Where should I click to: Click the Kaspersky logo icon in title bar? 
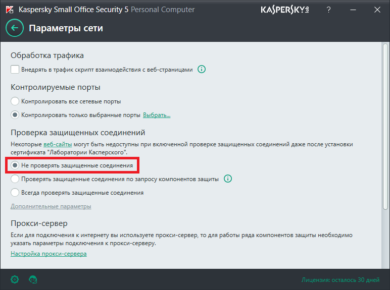9,10
